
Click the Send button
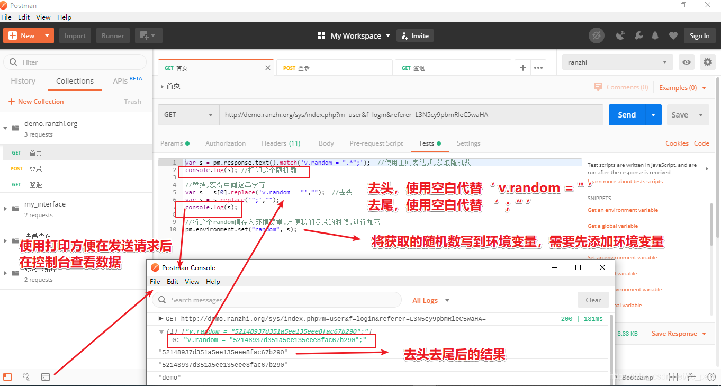pyautogui.click(x=627, y=114)
